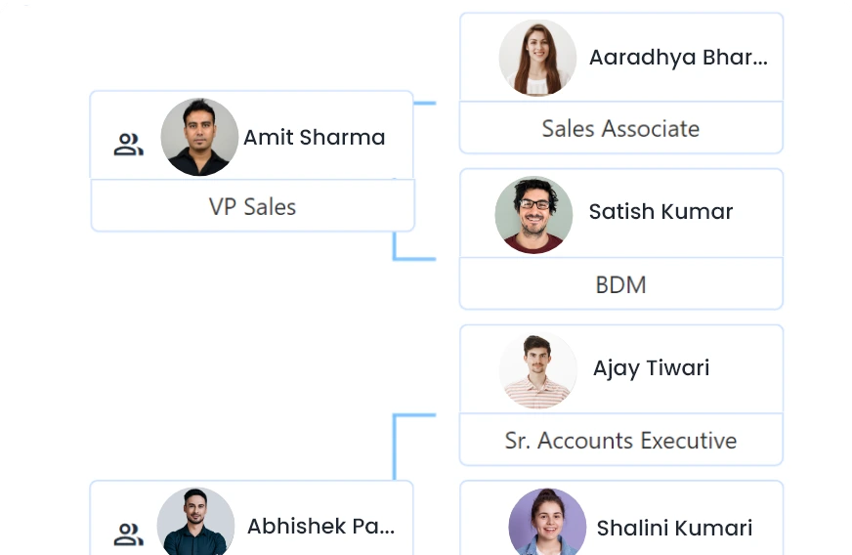The image size is (852, 555).
Task: Click Amit Sharma's profile photo
Action: point(199,137)
